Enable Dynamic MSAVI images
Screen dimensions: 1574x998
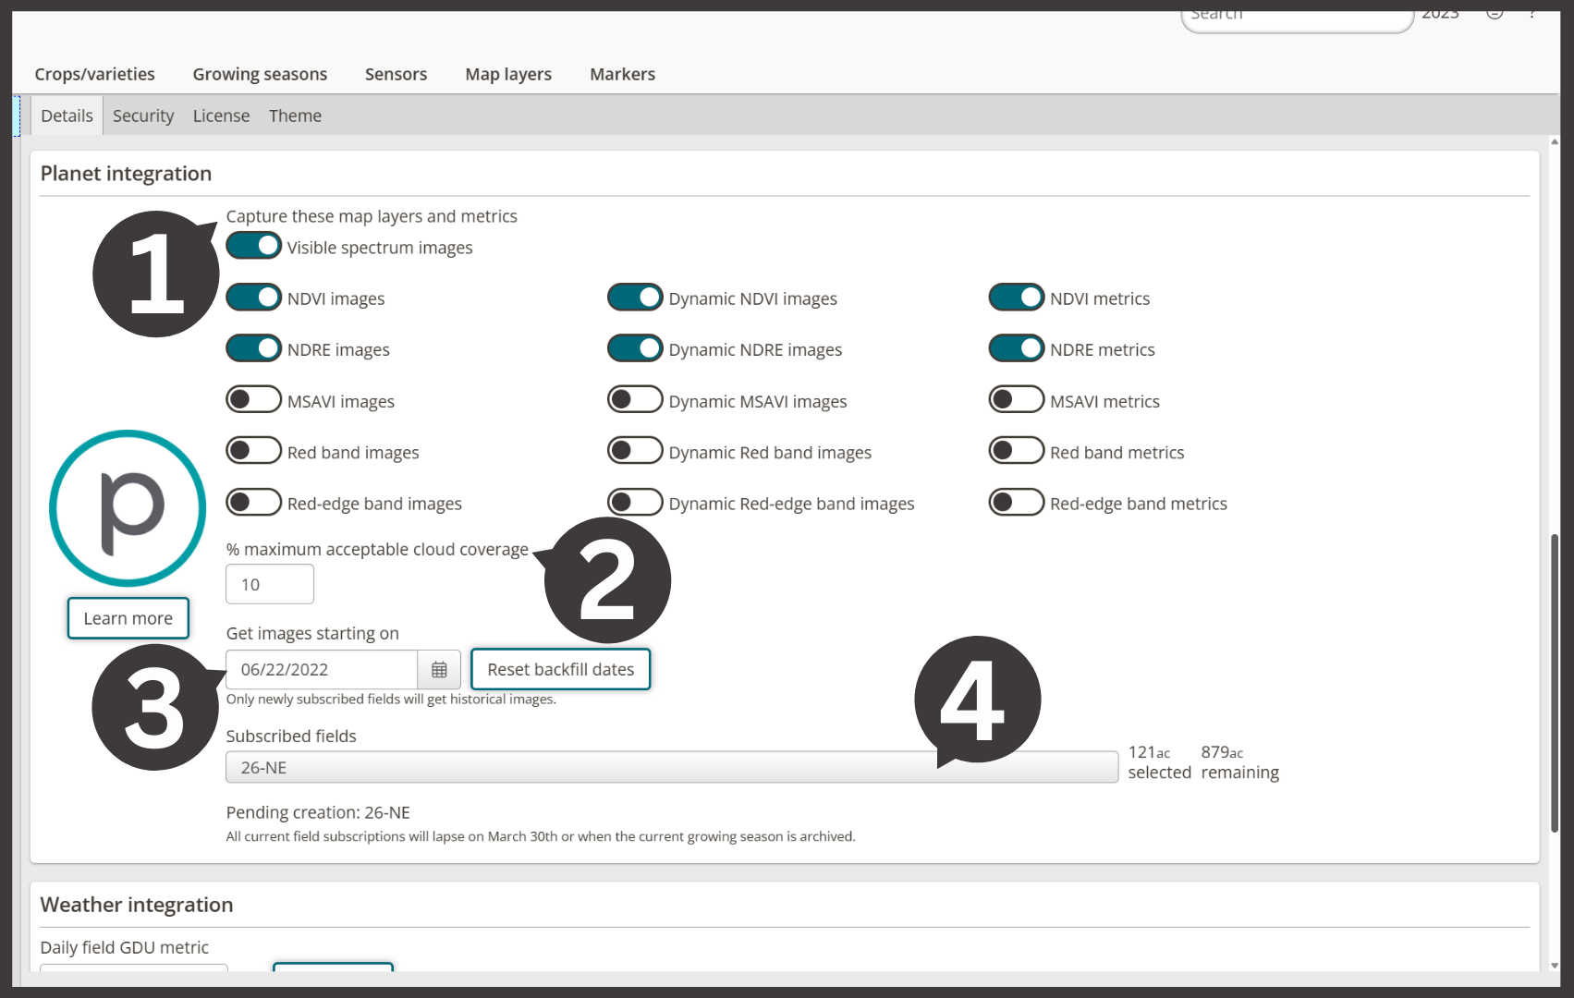pos(635,400)
